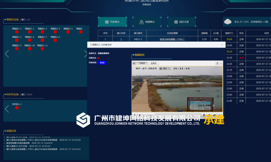Click the 增氧机1-1 red status icon
Image resolution: width=271 pixels, height=162 pixels.
pyautogui.click(x=17, y=32)
